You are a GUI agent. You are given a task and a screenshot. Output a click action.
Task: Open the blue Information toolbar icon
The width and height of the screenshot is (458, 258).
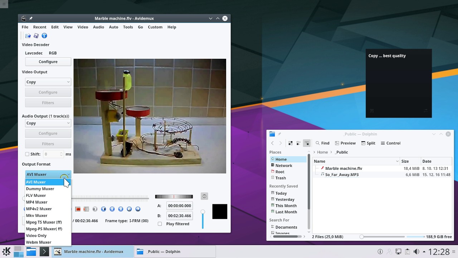[44, 36]
